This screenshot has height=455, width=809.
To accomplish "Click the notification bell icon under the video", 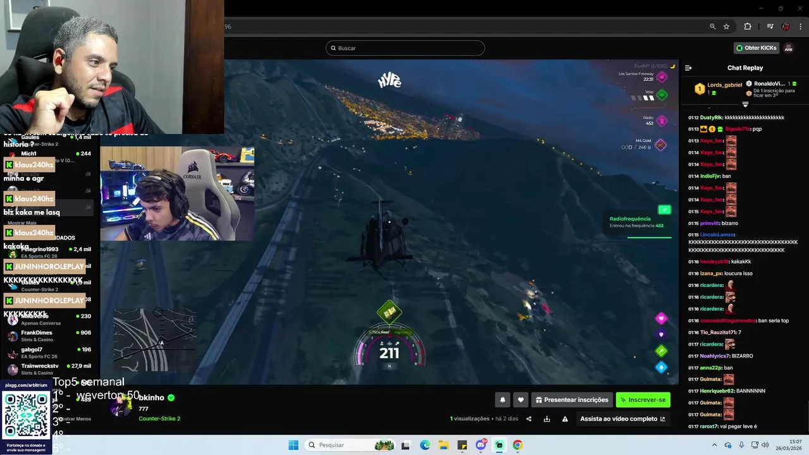I will [x=502, y=399].
